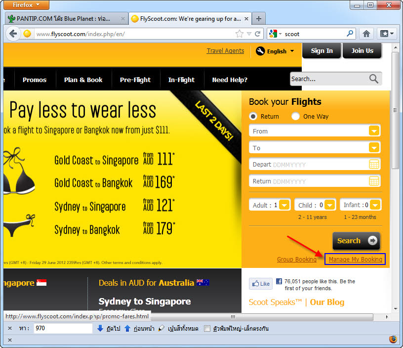This screenshot has height=348, width=403.
Task: Click the Firefox icon in add-on bar
Action: point(393,340)
